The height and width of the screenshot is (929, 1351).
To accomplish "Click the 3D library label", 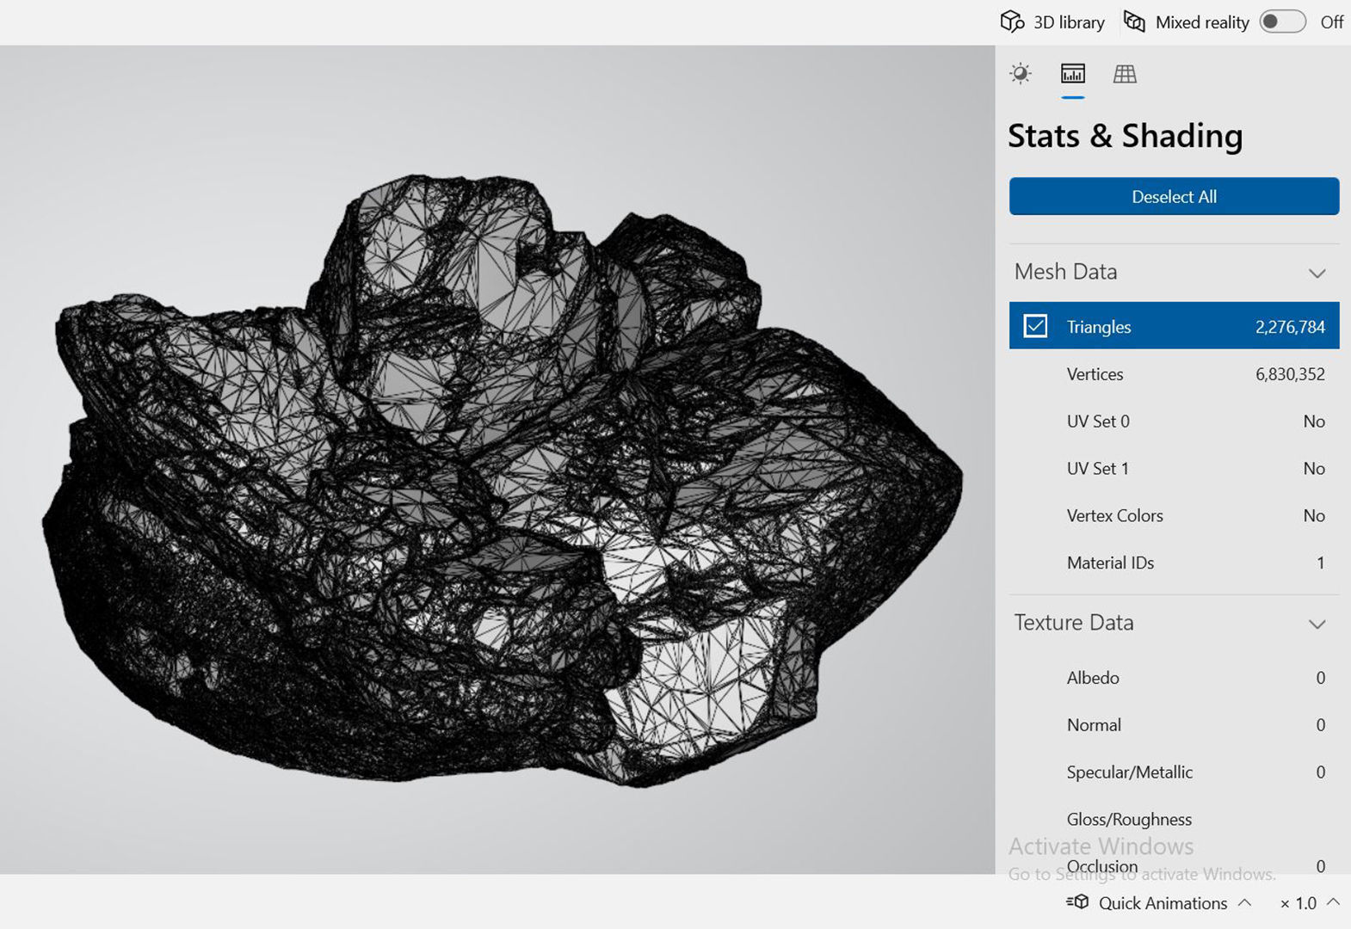I will (1069, 22).
